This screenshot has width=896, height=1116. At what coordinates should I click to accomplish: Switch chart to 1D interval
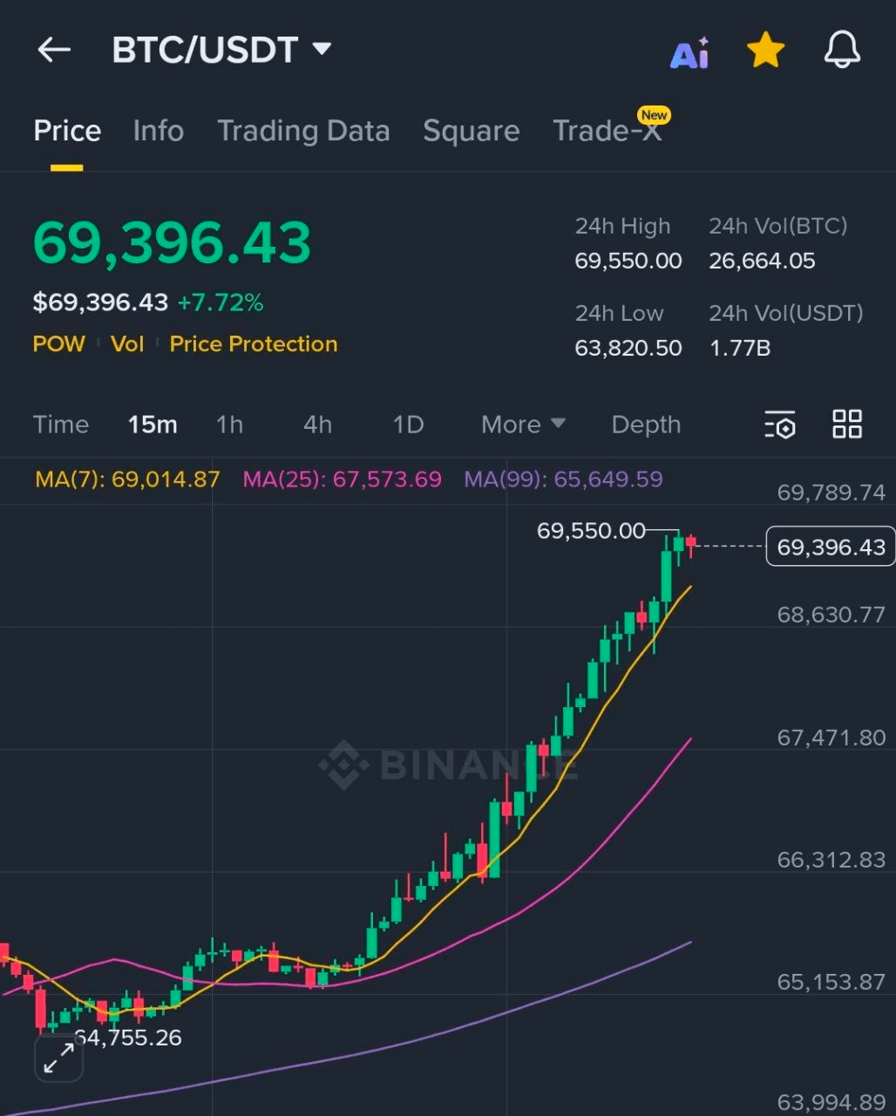coord(408,425)
